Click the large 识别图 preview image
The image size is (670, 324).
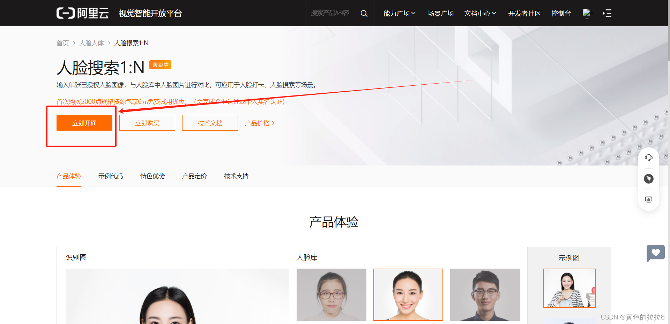pos(177,296)
